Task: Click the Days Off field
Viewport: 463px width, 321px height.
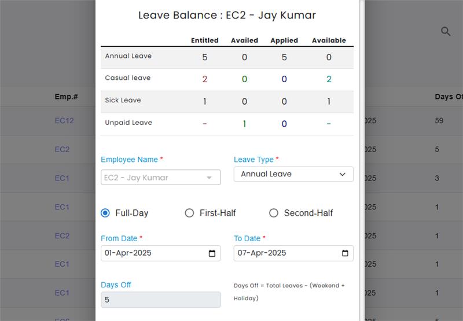Action: [160, 300]
